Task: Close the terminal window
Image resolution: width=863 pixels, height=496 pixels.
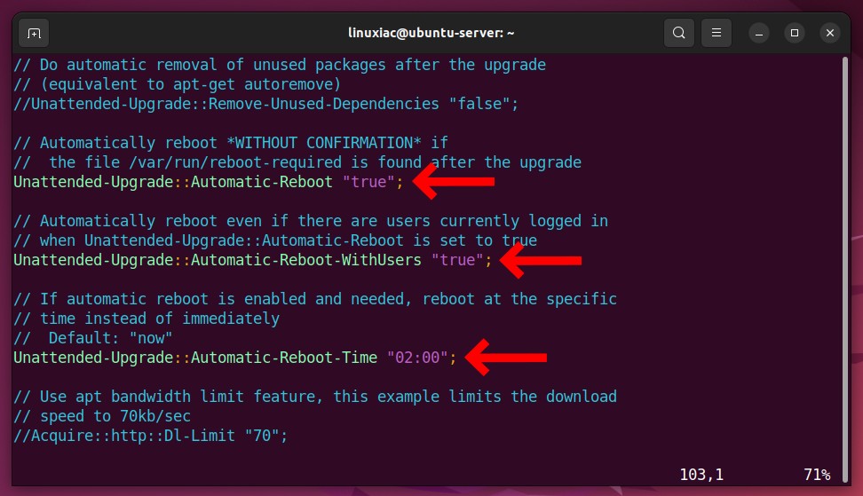Action: click(x=830, y=33)
